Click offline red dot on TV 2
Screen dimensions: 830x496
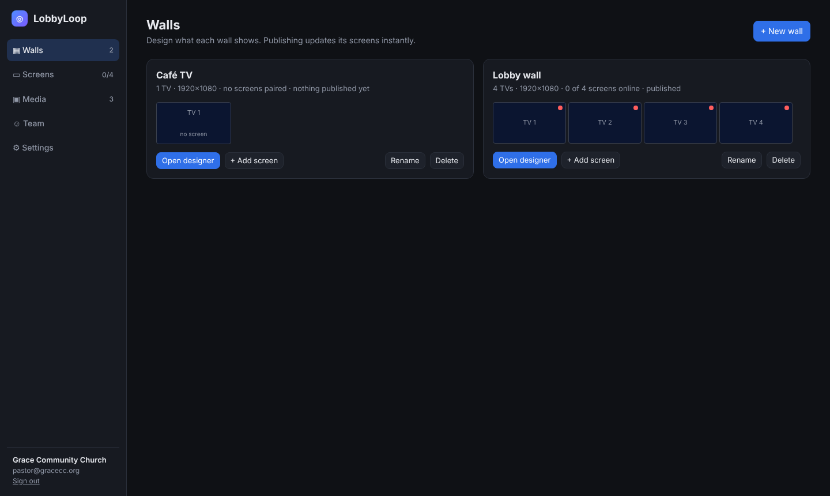pyautogui.click(x=636, y=108)
